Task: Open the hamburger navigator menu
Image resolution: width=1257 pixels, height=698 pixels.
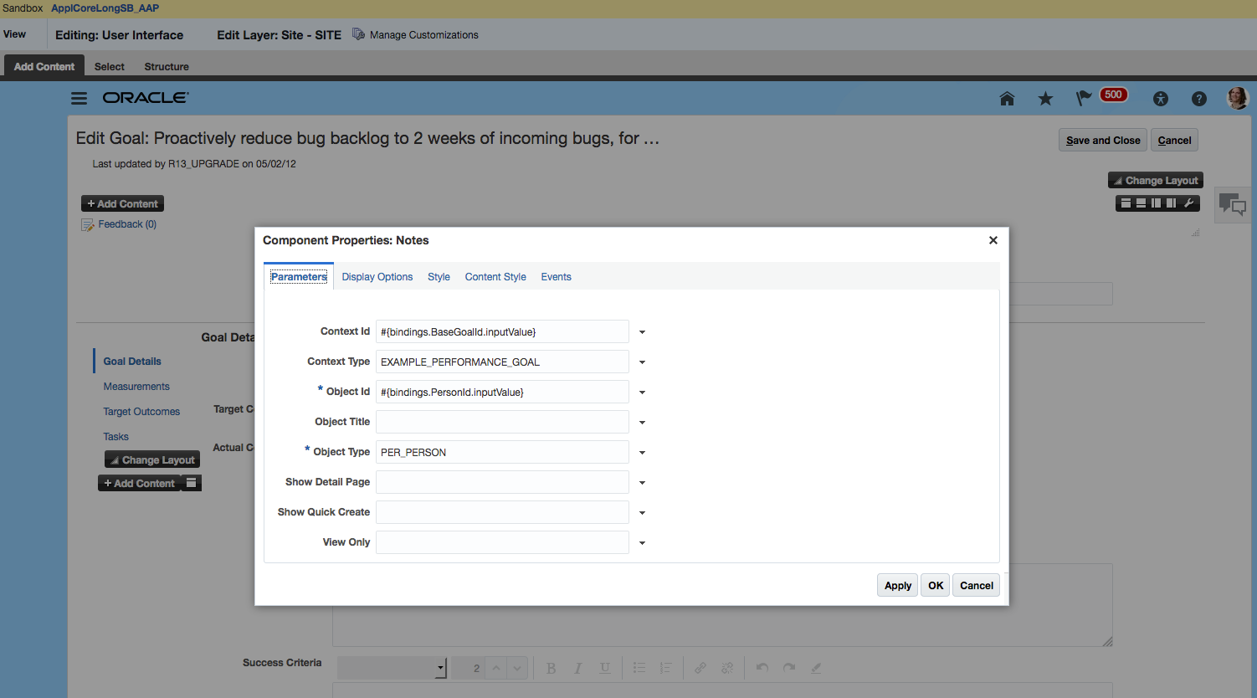Action: click(x=79, y=99)
